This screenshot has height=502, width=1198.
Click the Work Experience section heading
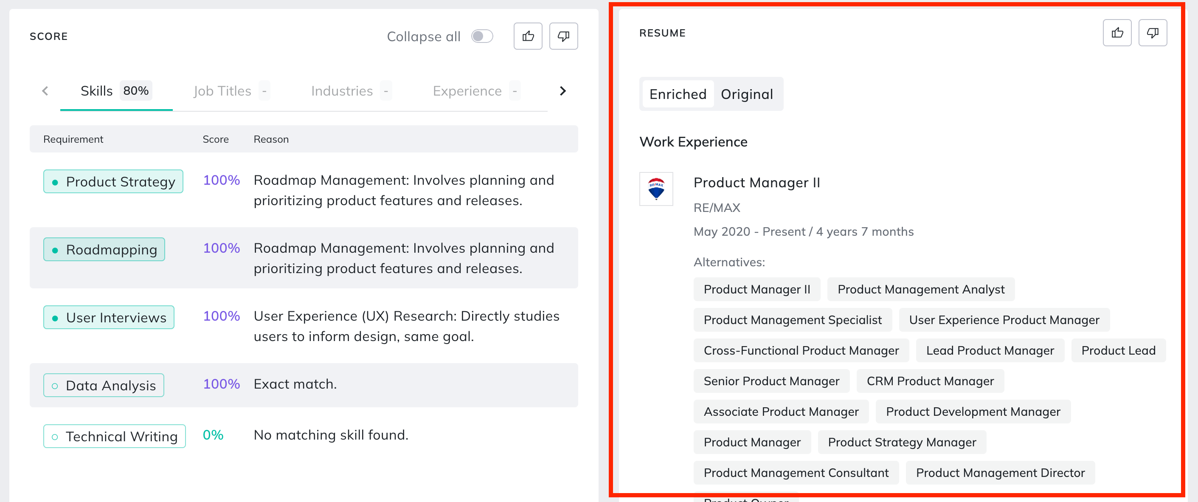point(693,142)
